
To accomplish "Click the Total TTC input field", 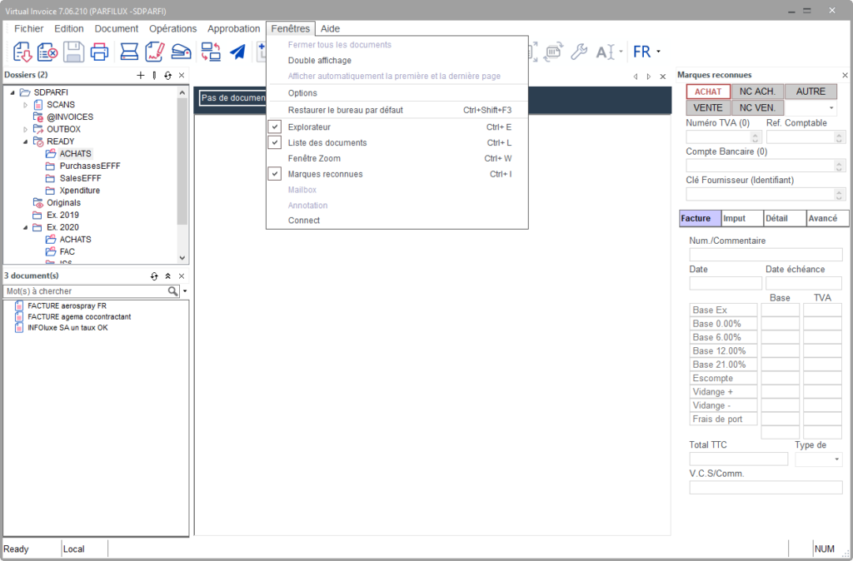I will coord(738,459).
